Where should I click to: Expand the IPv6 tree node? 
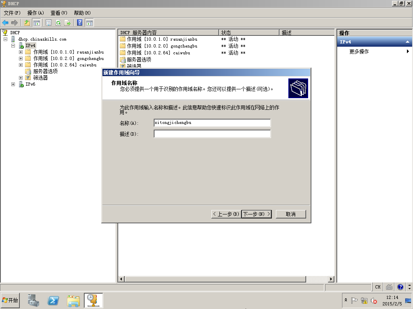(13, 84)
